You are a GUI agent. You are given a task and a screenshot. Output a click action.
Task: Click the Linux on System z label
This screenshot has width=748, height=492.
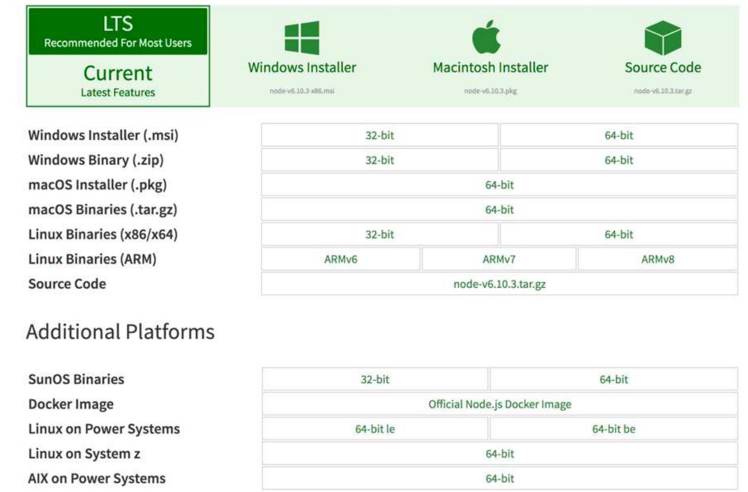[84, 454]
